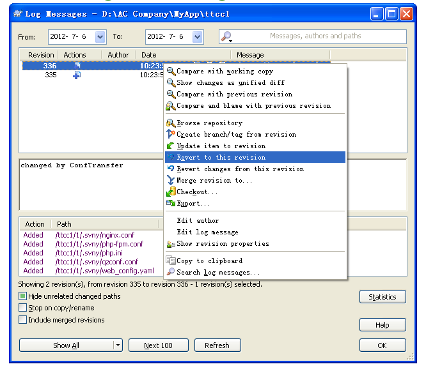
Task: Select Revert to this revision
Action: (x=255, y=157)
